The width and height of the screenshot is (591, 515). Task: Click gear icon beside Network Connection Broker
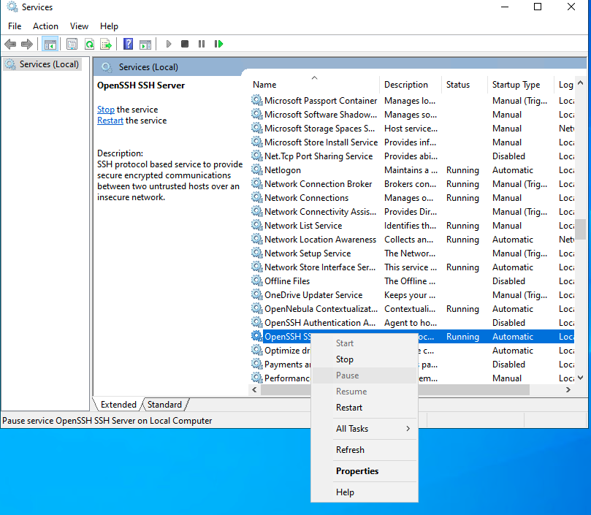point(256,183)
